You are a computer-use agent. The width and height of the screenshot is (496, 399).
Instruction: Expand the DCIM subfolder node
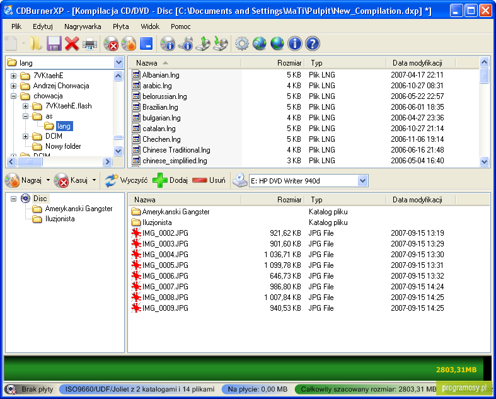point(25,136)
